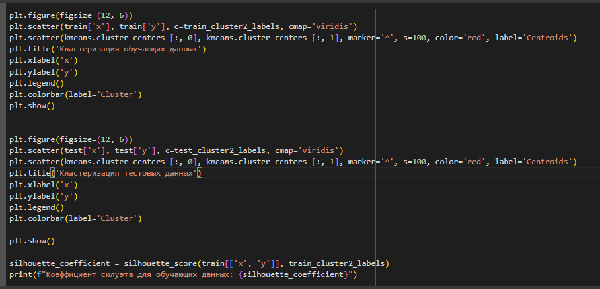Click label='Centroids' in the first centroids scatter

pos(533,38)
